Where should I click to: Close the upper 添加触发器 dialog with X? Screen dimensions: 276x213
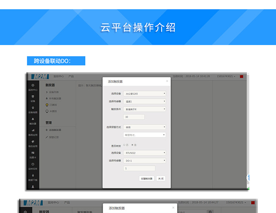pyautogui.click(x=167, y=81)
